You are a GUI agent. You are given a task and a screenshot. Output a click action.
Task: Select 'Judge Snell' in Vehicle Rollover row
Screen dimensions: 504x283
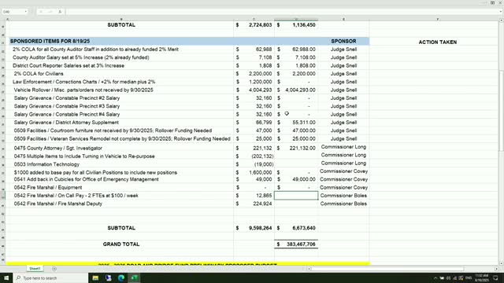pos(343,90)
